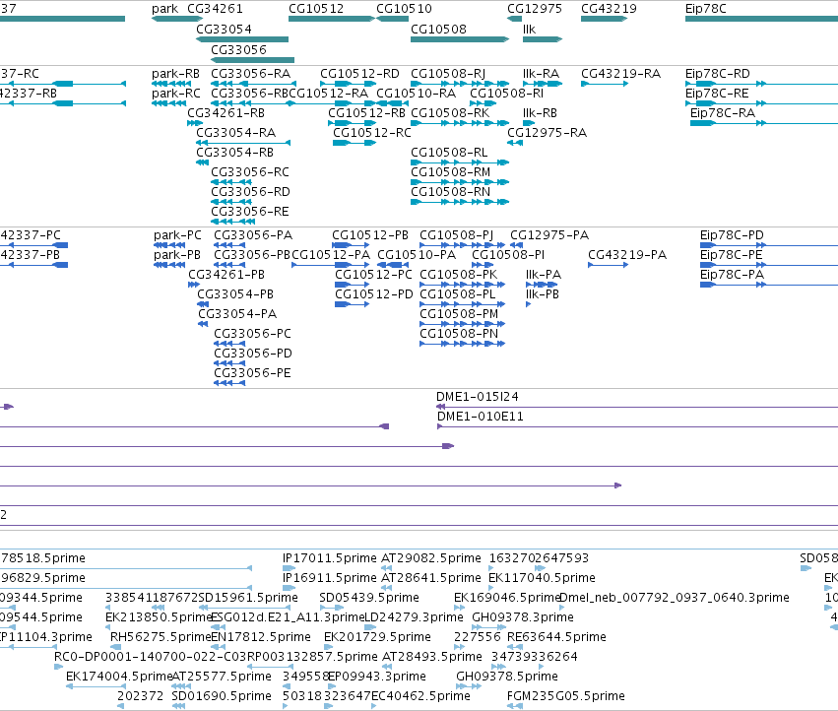Screen dimensions: 838x711
Task: Select transcript CG10510-RA
Action: [416, 93]
